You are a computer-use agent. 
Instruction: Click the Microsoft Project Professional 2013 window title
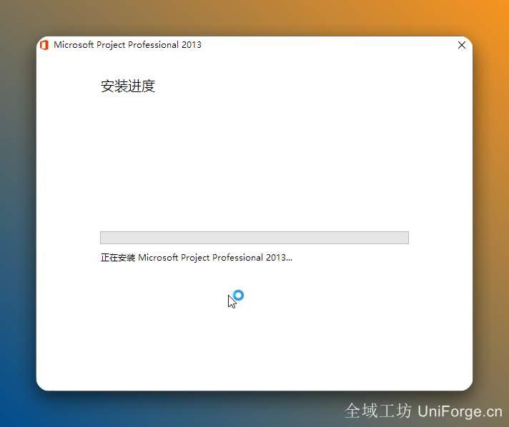tap(127, 45)
